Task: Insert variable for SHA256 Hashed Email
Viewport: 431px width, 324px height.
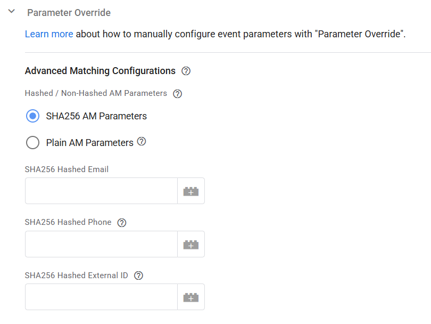Action: point(191,191)
